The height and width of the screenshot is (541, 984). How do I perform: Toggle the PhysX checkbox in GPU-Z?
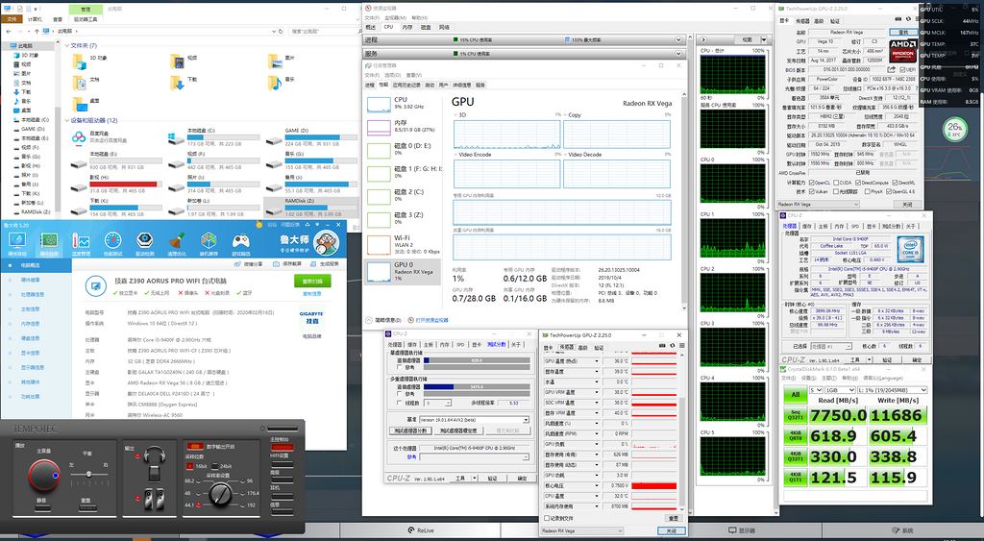[867, 191]
